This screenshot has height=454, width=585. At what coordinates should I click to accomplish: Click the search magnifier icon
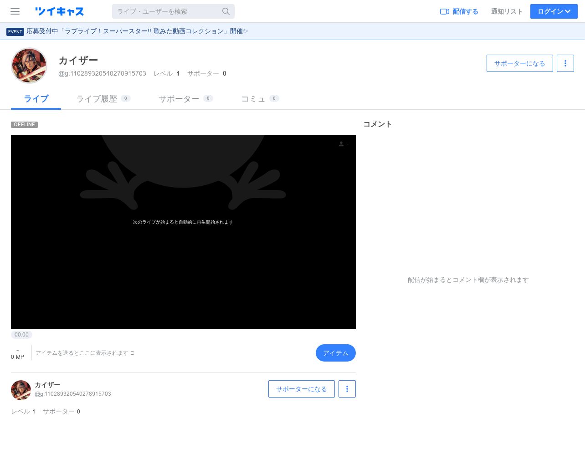coord(226,11)
